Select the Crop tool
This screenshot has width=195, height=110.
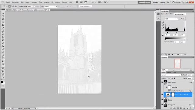pos(3,25)
